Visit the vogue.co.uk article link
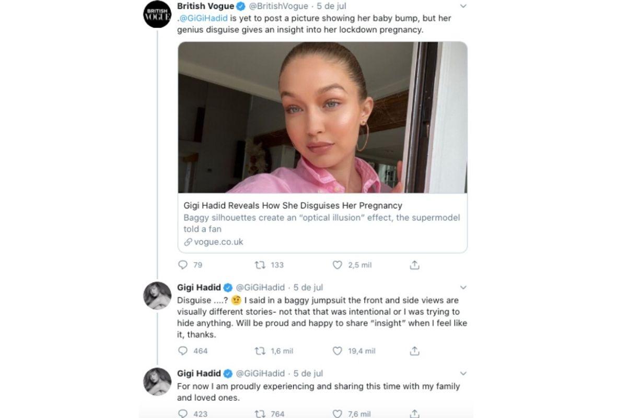This screenshot has height=418, width=627. (x=218, y=242)
